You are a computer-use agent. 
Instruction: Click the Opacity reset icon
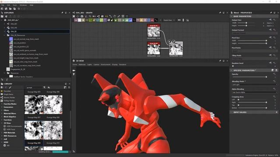(x=274, y=74)
